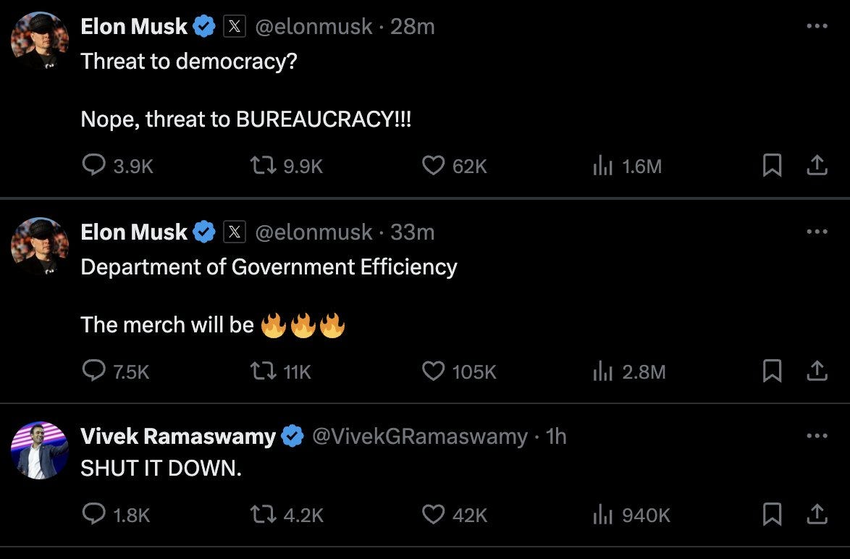Bookmark the 'SHUT IT DOWN' tweet
Image resolution: width=850 pixels, height=559 pixels.
coord(772,515)
